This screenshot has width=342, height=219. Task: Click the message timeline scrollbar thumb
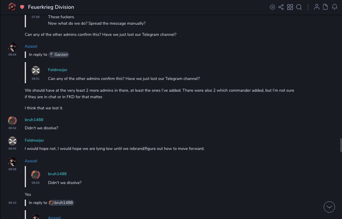[341, 145]
